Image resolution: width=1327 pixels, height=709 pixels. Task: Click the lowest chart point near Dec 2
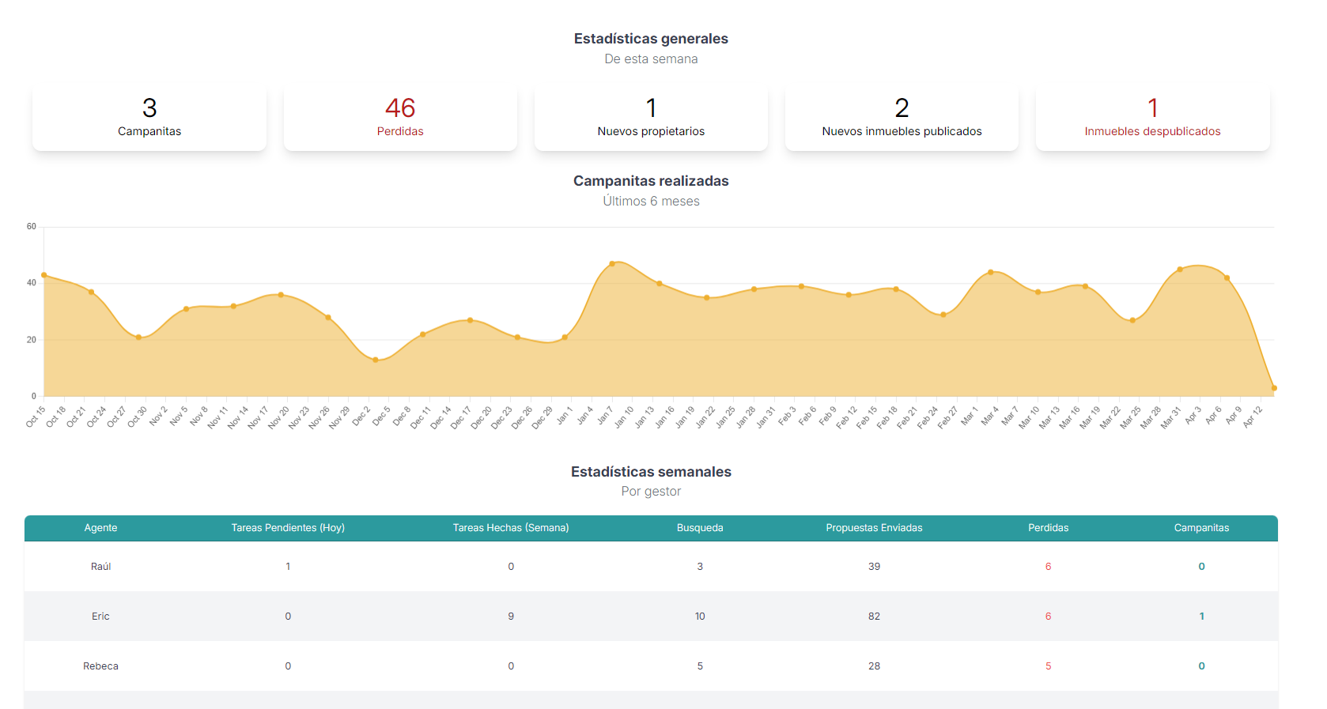pos(376,360)
